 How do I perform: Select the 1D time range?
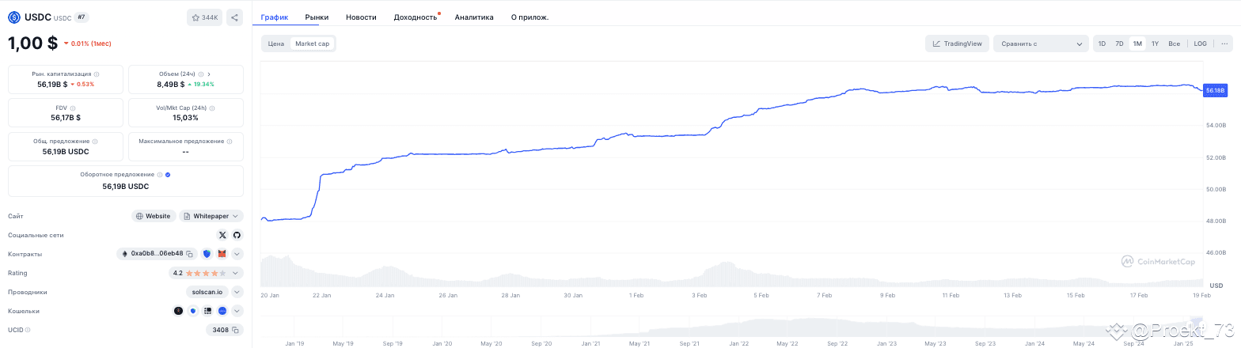coord(1102,43)
